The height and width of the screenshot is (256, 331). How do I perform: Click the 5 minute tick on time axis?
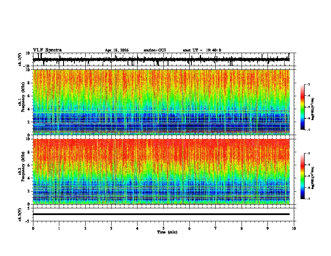point(163,228)
